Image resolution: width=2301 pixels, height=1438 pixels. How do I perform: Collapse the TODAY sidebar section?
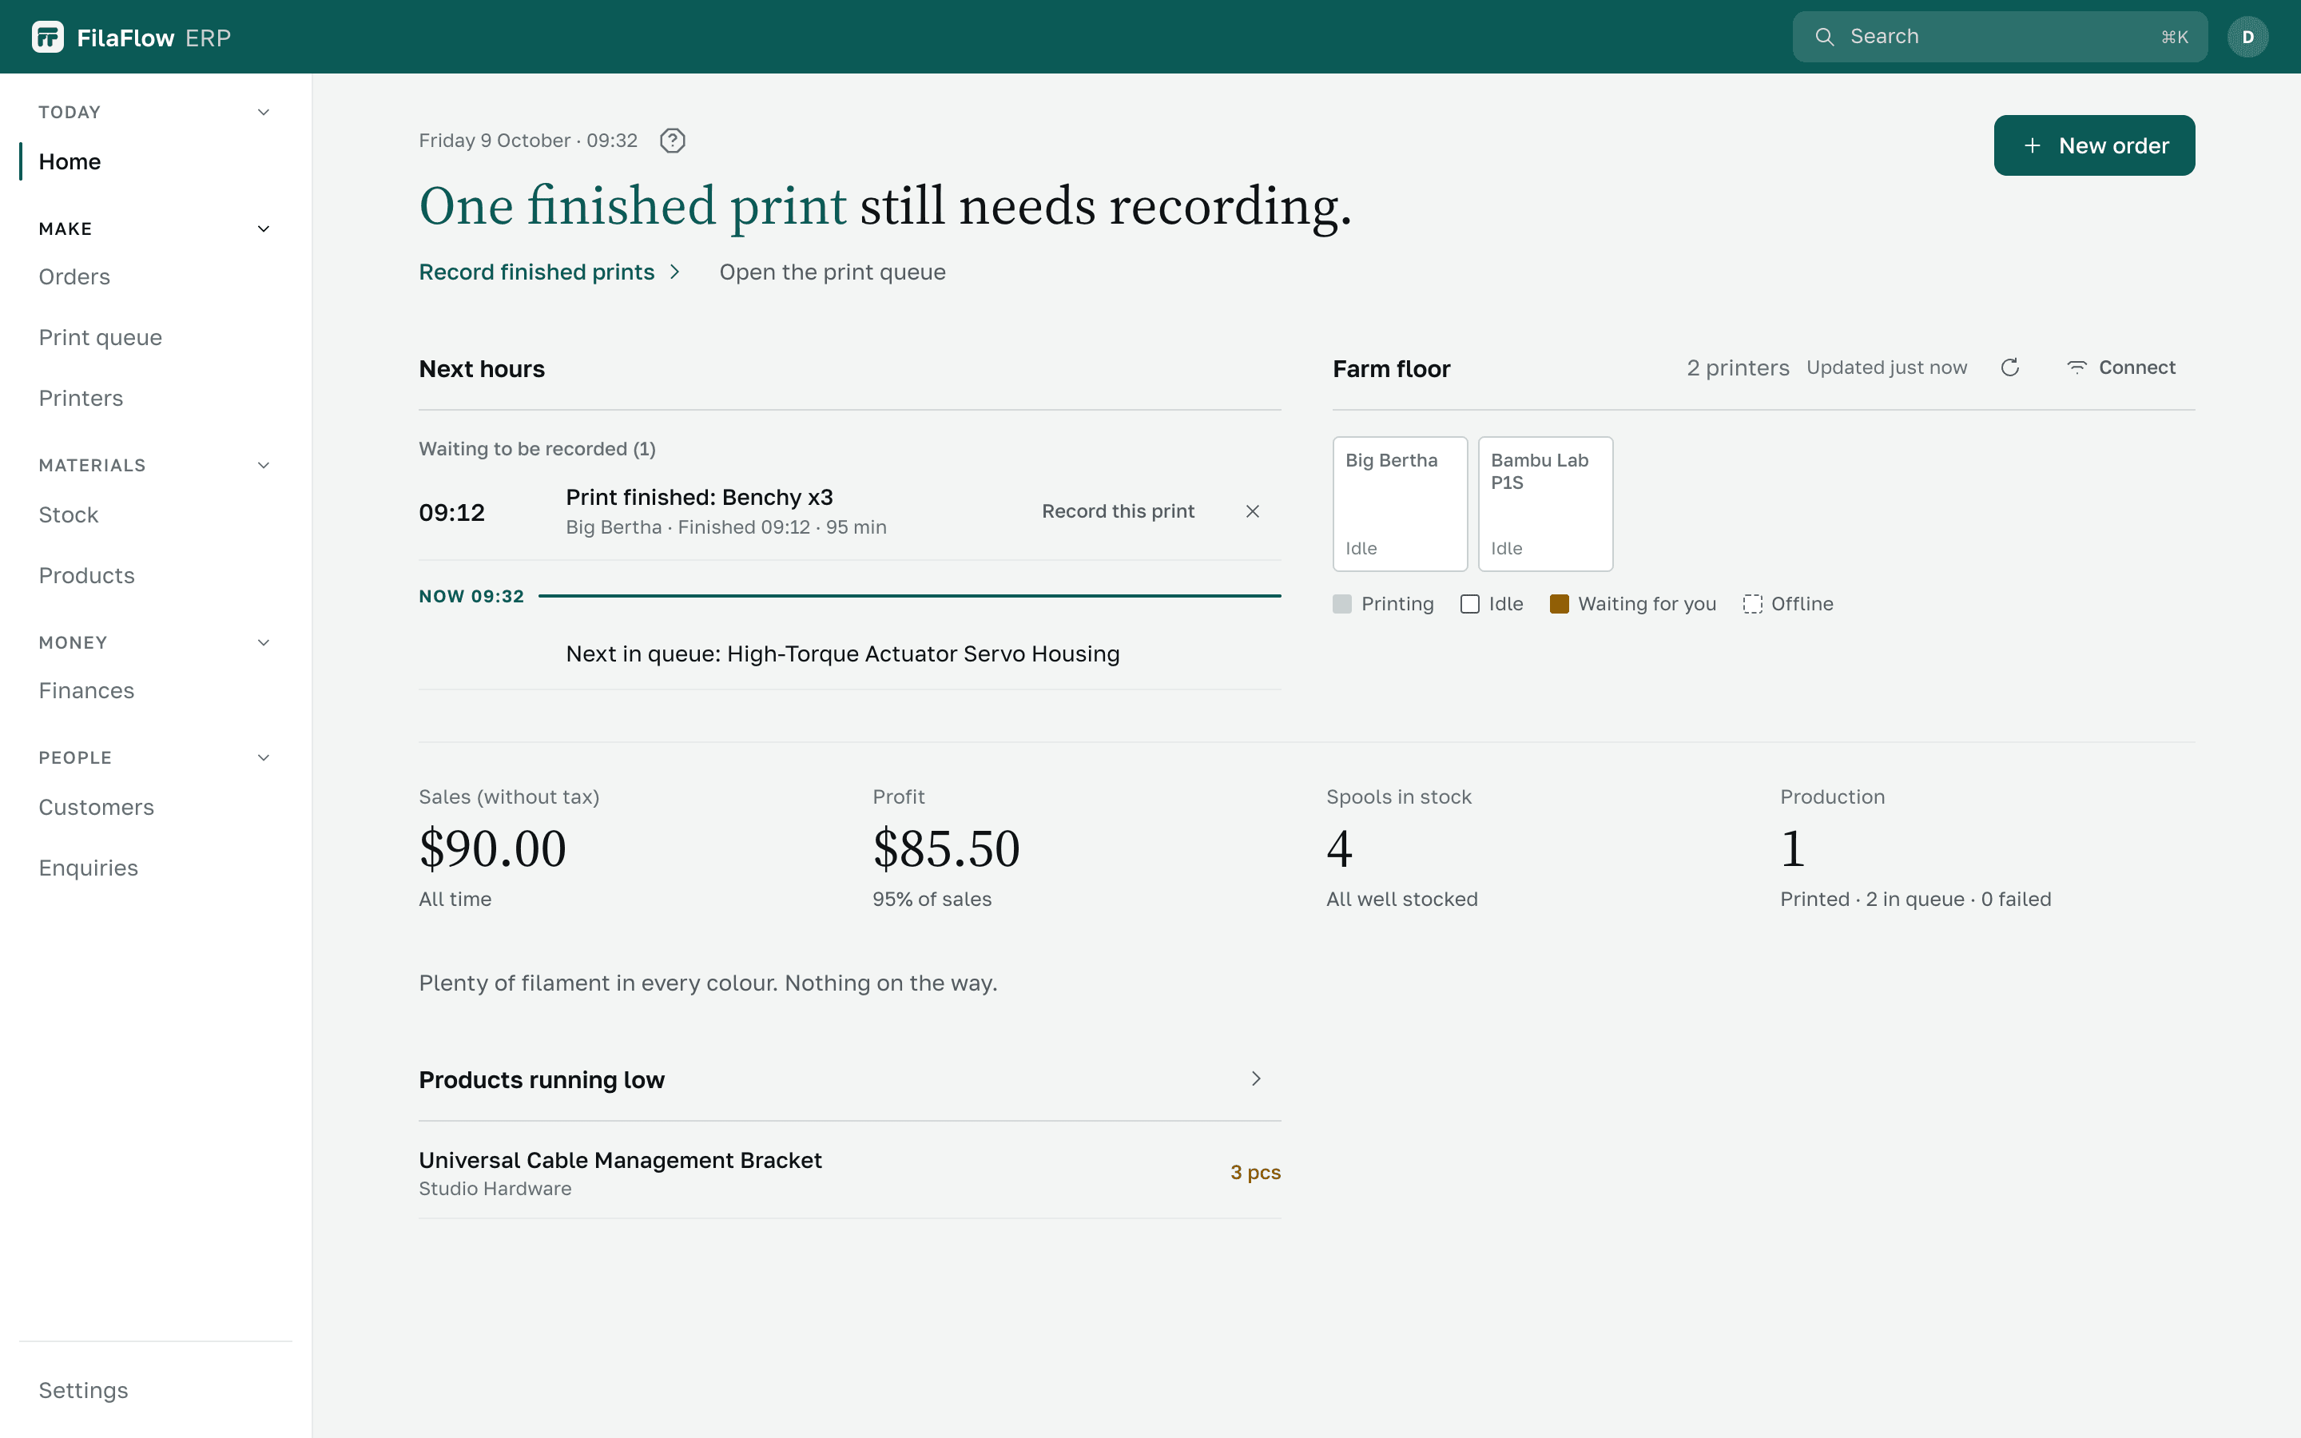pos(264,112)
